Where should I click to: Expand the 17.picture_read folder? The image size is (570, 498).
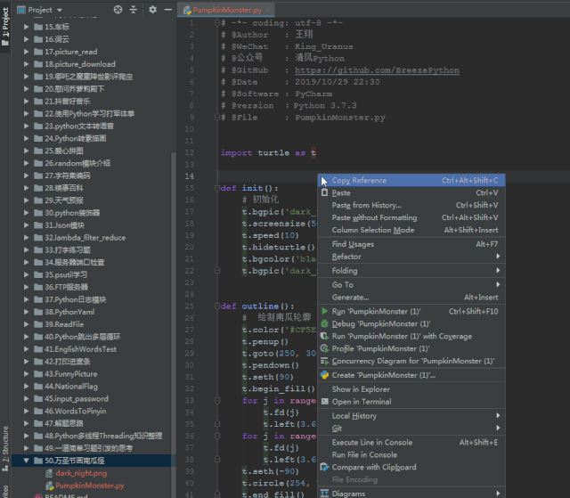(26, 52)
